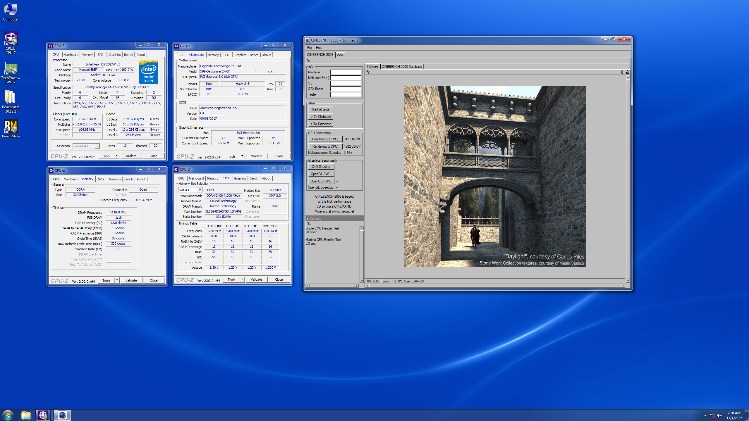Click the pin icon under CINEBENCH 2003 tab
The image size is (749, 421).
[x=308, y=60]
